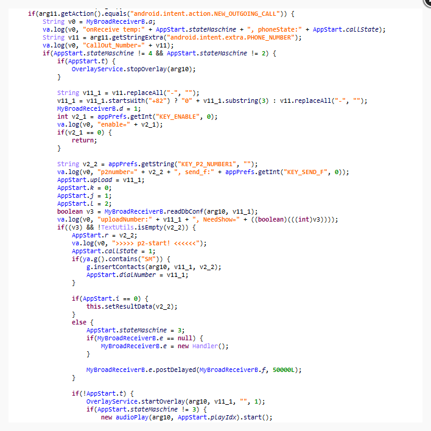Click if(!AppStart.t) condition
Image resolution: width=431 pixels, height=431 pixels.
pos(99,394)
